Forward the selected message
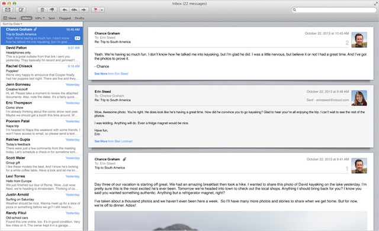This screenshot has height=231, width=379. (83, 10)
